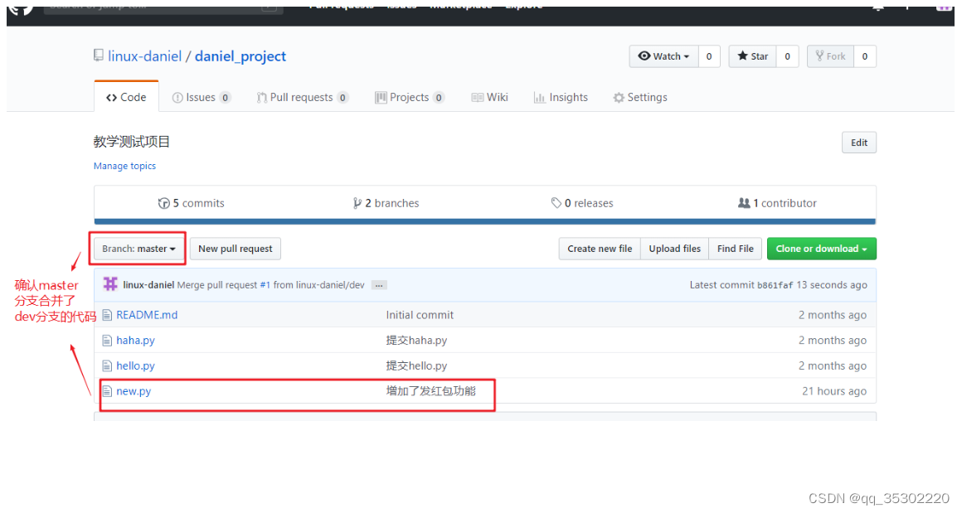Click the '21 hours ago' timestamp for new.py
Image resolution: width=962 pixels, height=513 pixels.
point(834,391)
